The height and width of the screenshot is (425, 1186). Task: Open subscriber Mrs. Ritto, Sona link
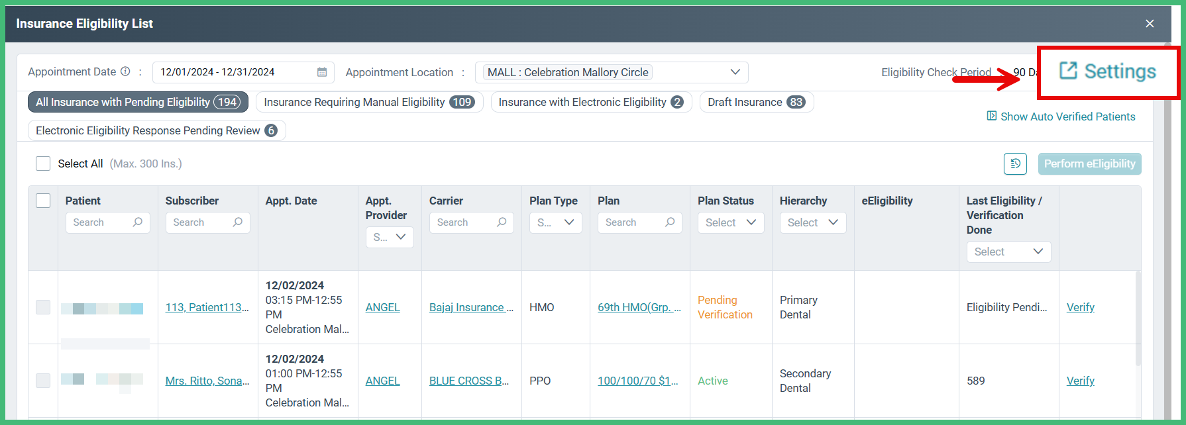207,381
